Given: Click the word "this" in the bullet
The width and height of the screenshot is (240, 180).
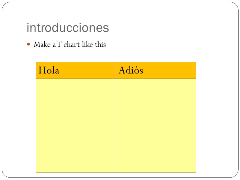Looking at the screenshot, I should pos(100,44).
